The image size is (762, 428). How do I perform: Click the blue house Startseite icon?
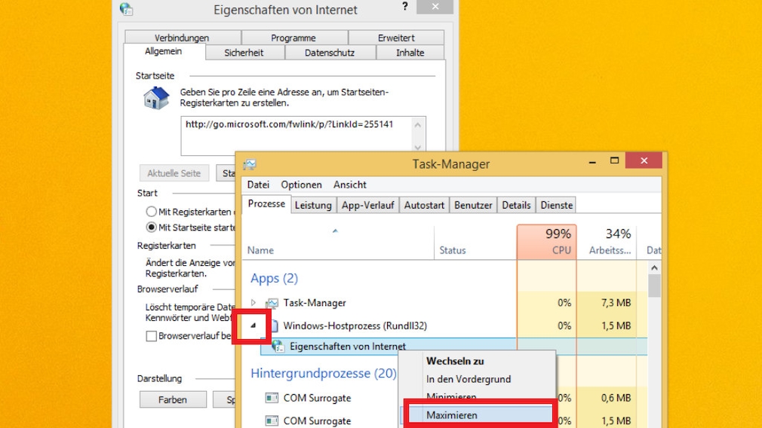coord(156,98)
